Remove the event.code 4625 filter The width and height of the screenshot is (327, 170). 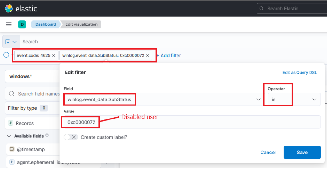click(54, 55)
